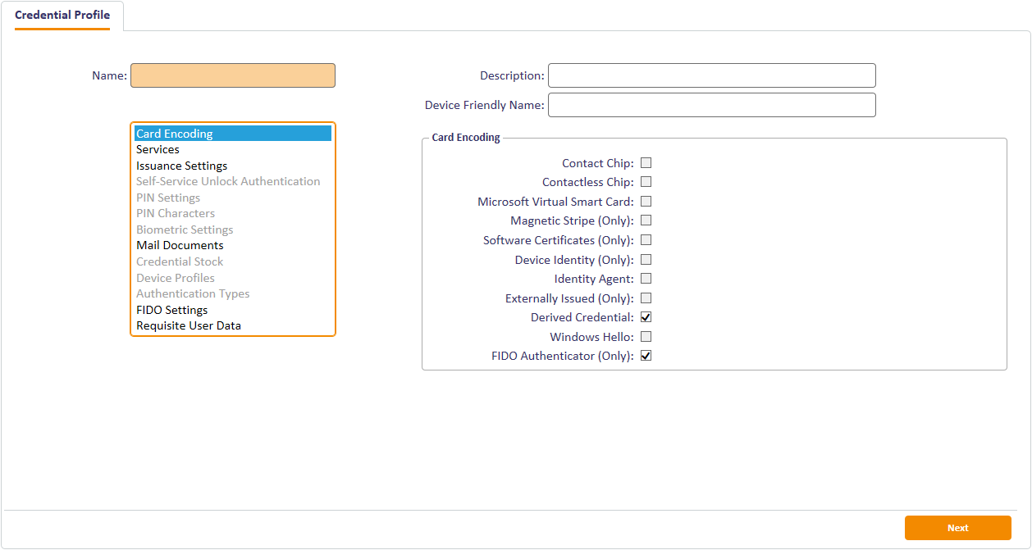Focus the Description text field
1032x550 pixels.
(711, 75)
